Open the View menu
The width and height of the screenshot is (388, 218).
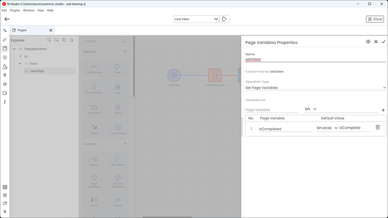40,10
